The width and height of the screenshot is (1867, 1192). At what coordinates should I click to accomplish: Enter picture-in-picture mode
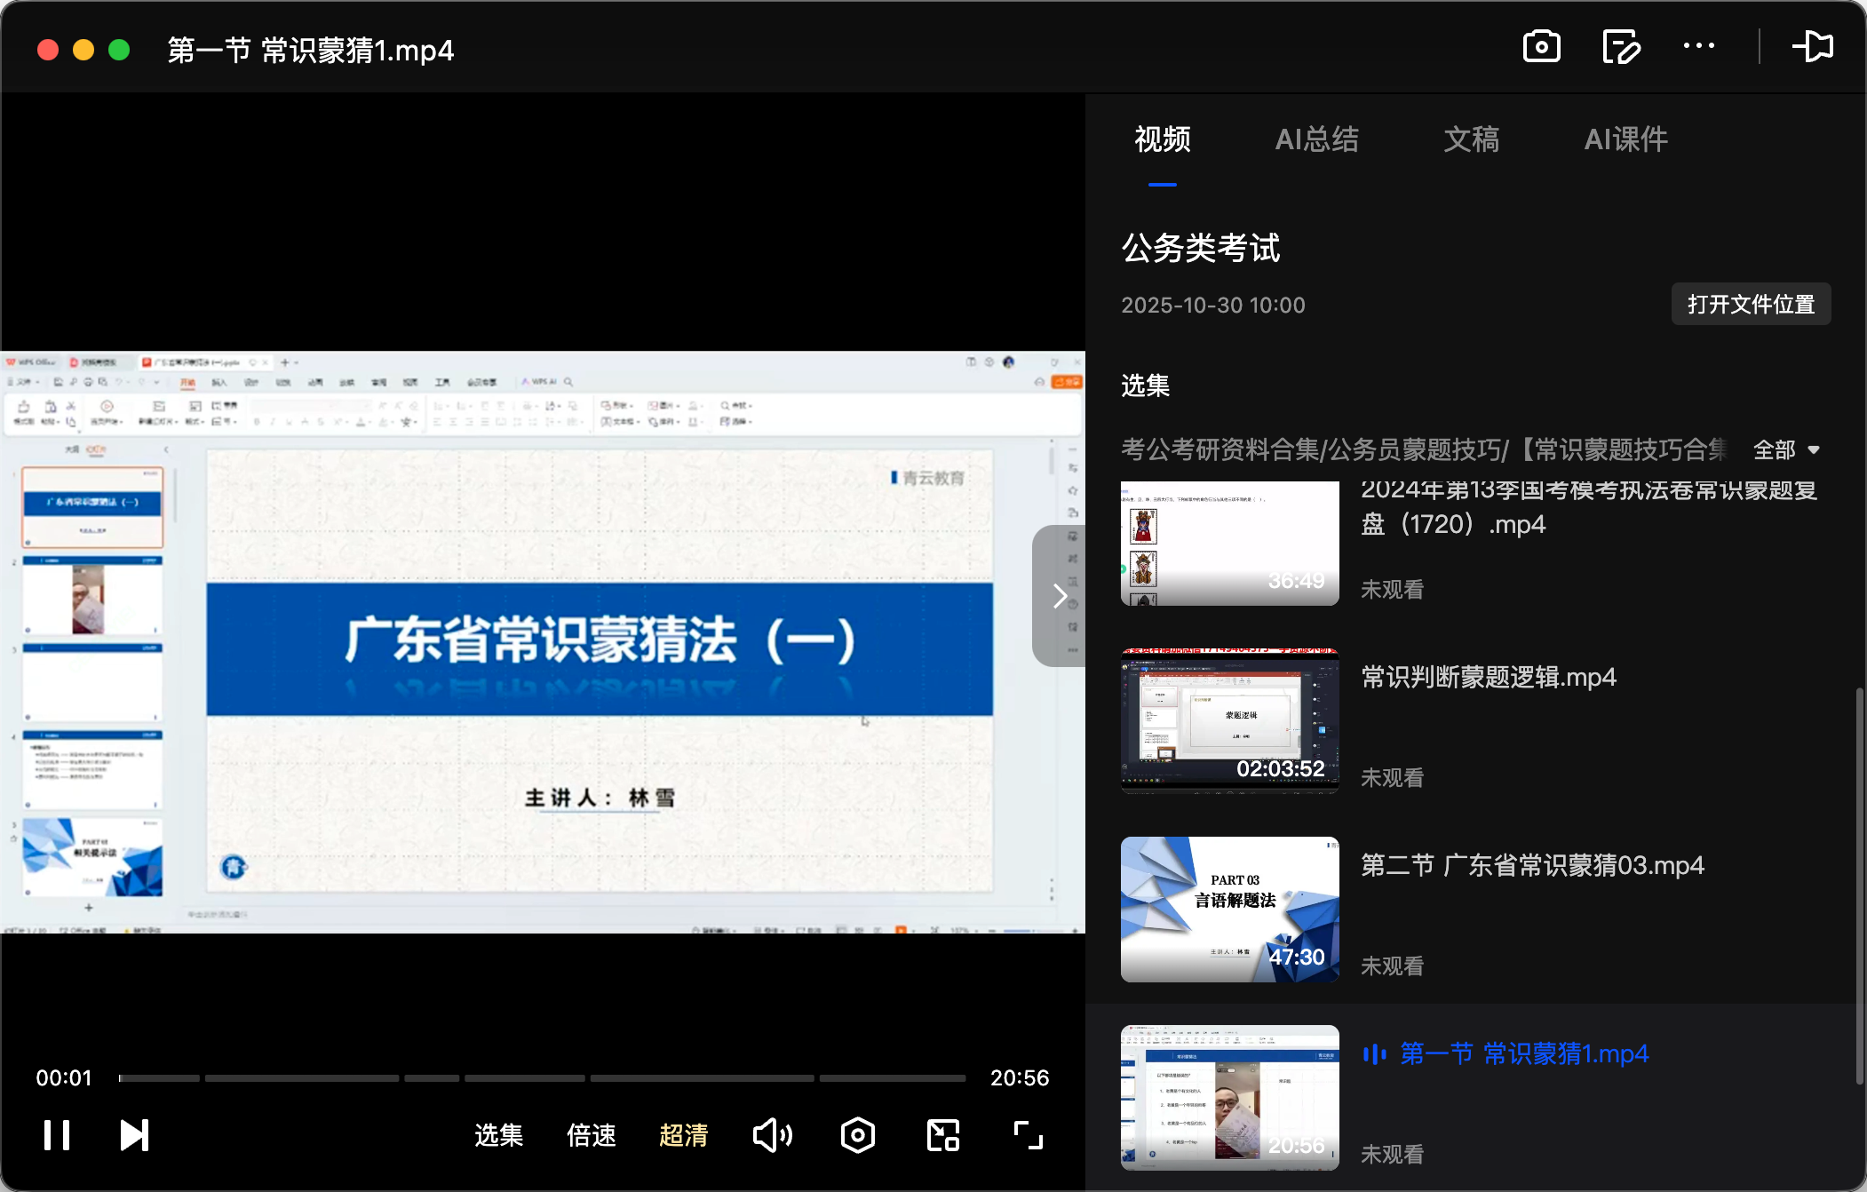[x=941, y=1134]
